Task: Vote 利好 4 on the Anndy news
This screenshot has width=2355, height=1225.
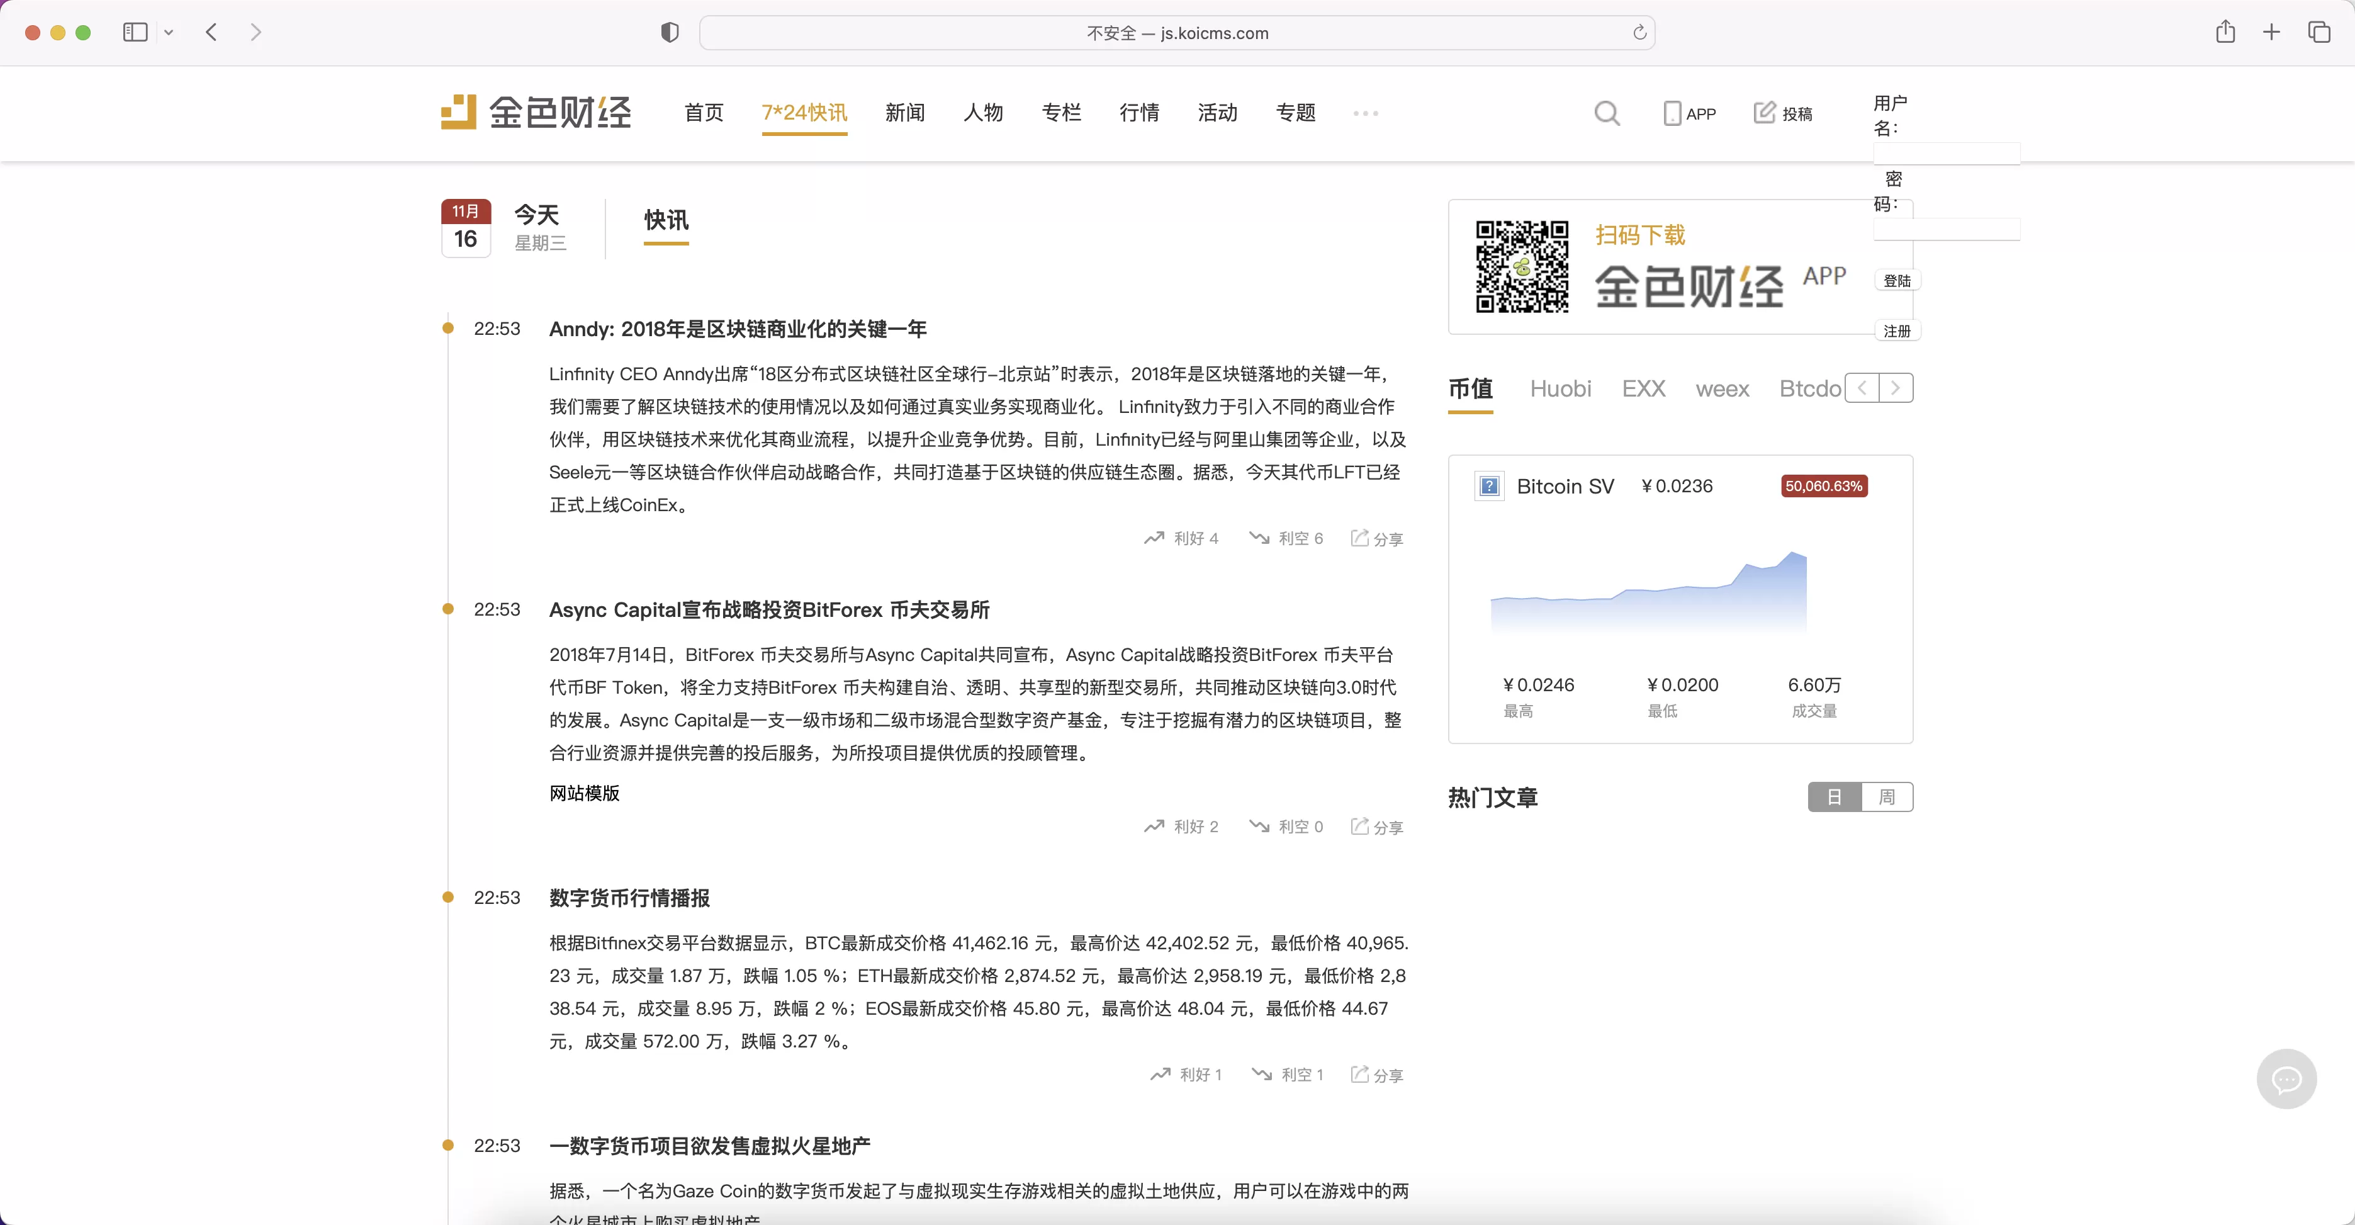Action: pyautogui.click(x=1181, y=538)
